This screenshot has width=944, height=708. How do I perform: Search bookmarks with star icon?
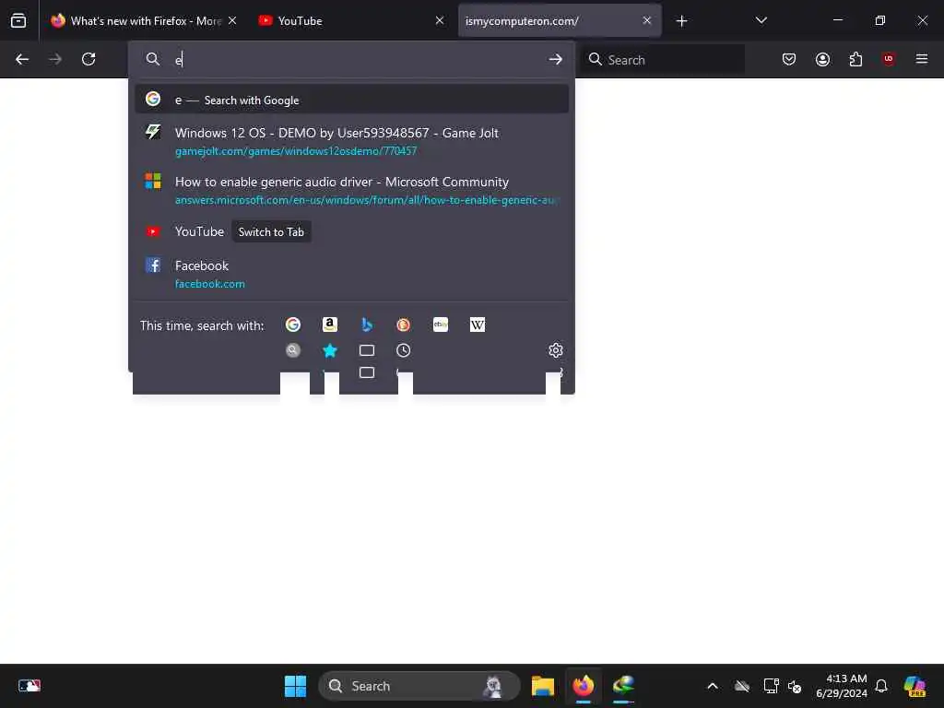tap(330, 350)
